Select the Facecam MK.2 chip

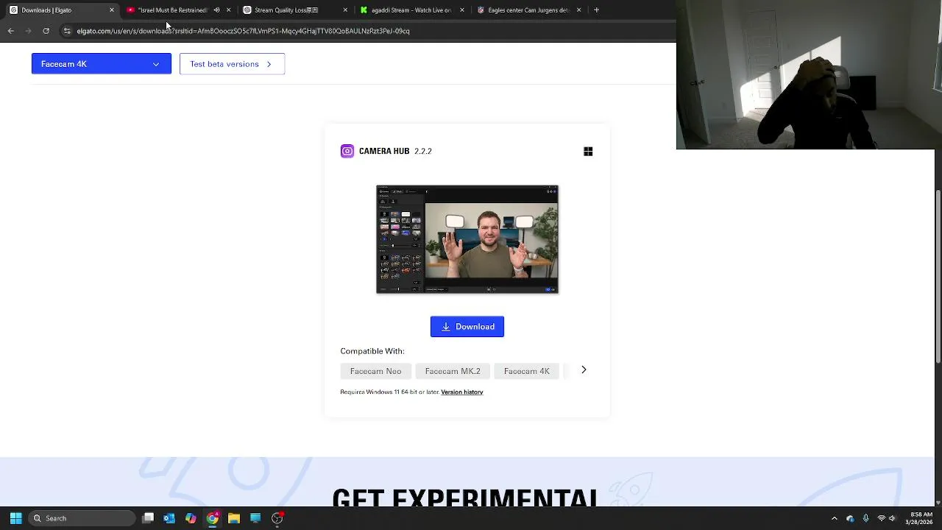click(x=453, y=371)
